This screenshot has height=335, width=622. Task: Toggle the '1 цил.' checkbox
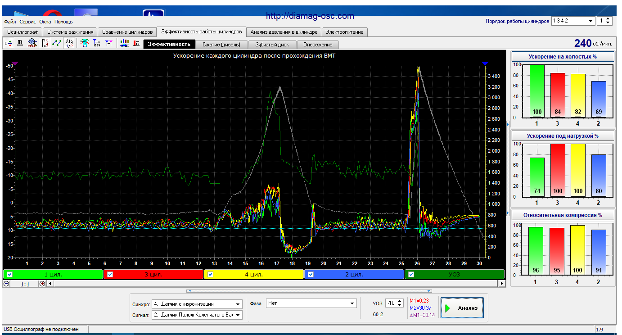point(9,274)
